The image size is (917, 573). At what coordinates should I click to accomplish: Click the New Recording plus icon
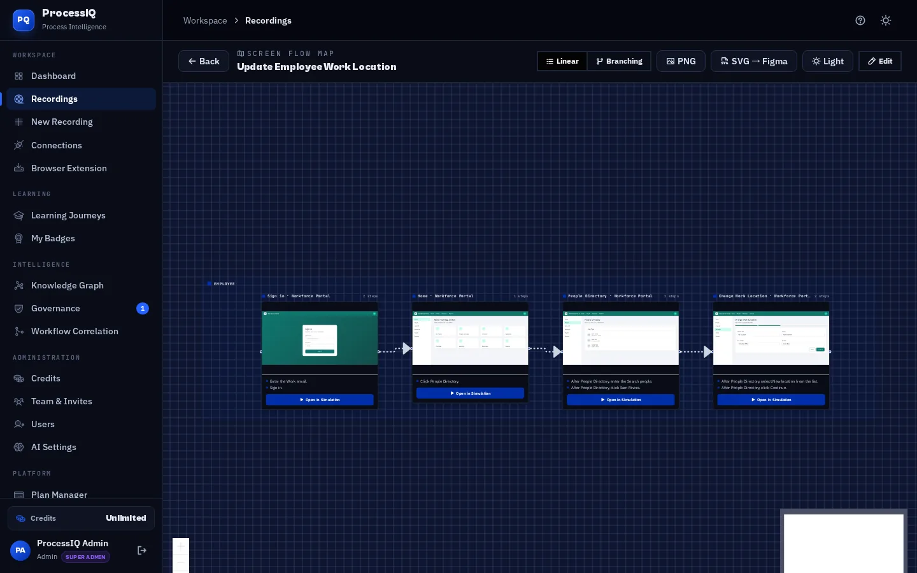19,122
